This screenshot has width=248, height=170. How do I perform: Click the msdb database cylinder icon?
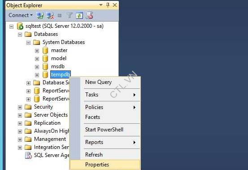45,66
